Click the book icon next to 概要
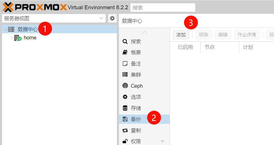The width and height of the screenshot is (274, 145). [x=125, y=53]
